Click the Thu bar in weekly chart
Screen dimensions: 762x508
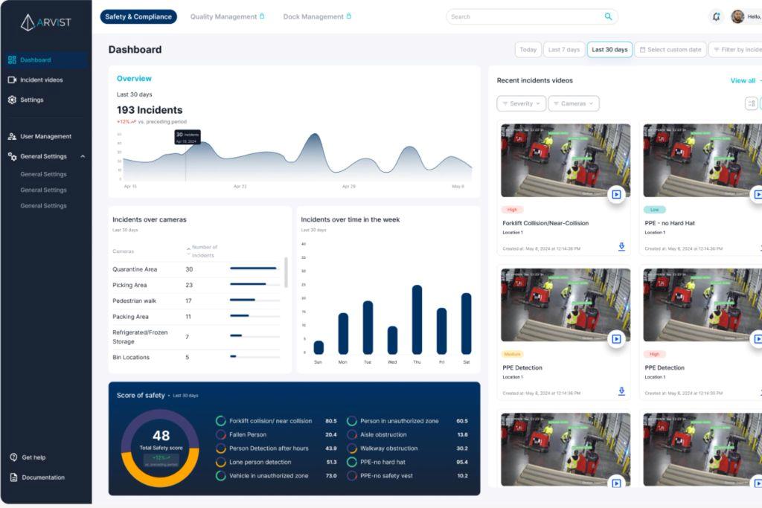[417, 320]
